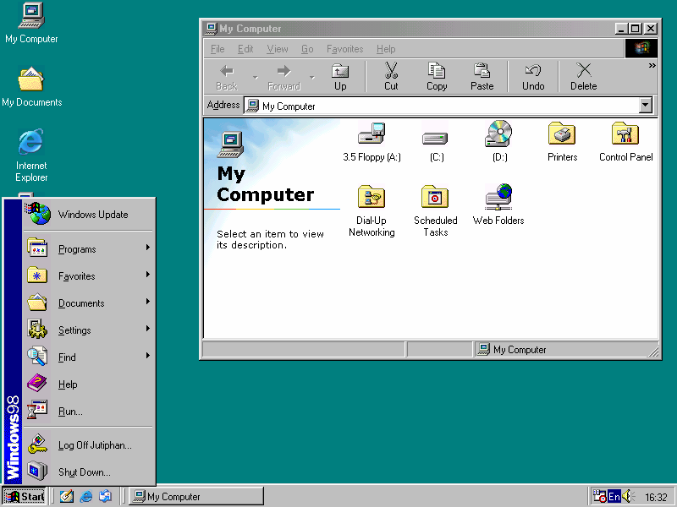Open Help from the Start menu
This screenshot has height=507, width=677.
tap(88, 384)
